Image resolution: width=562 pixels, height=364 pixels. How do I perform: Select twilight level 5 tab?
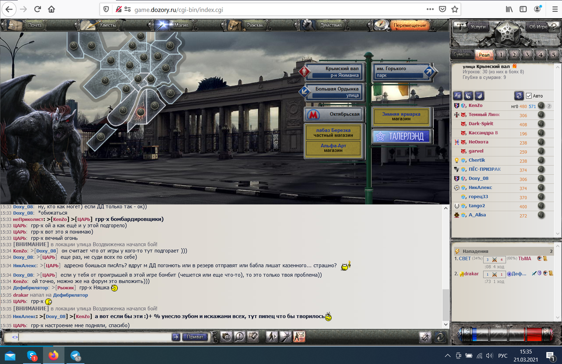click(x=554, y=55)
